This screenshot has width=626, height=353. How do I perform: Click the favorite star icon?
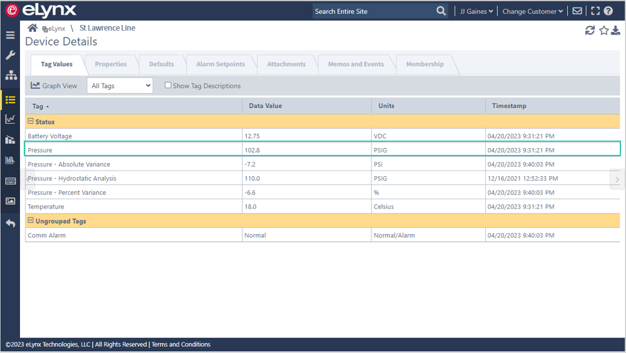[603, 31]
